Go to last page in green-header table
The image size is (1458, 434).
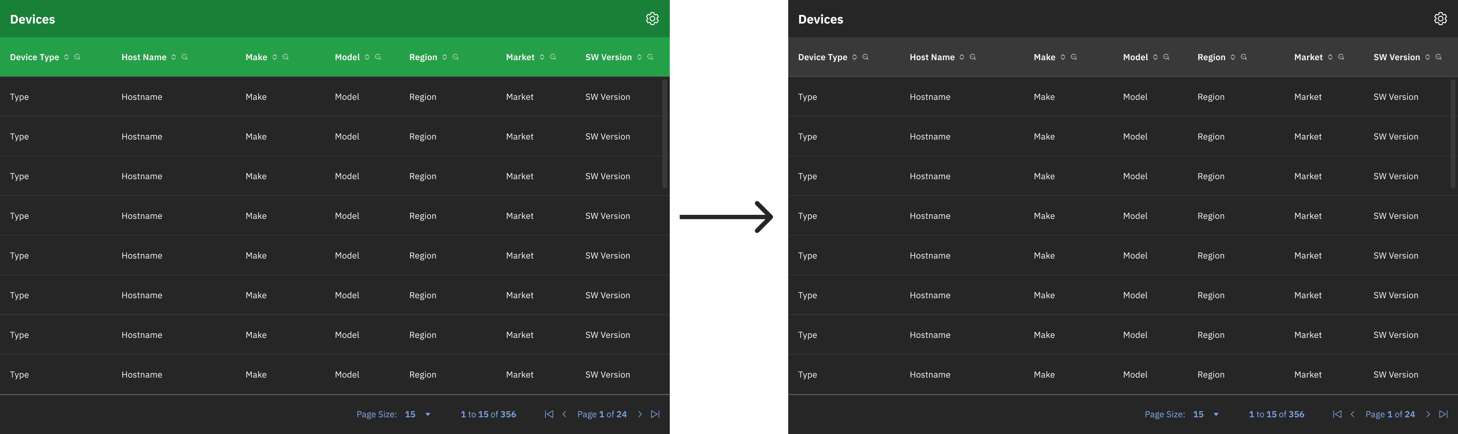[655, 414]
